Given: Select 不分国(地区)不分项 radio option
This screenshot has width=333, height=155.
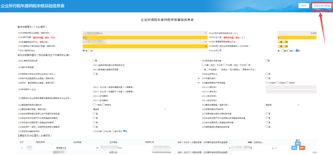Looking at the screenshot, I should (224, 65).
